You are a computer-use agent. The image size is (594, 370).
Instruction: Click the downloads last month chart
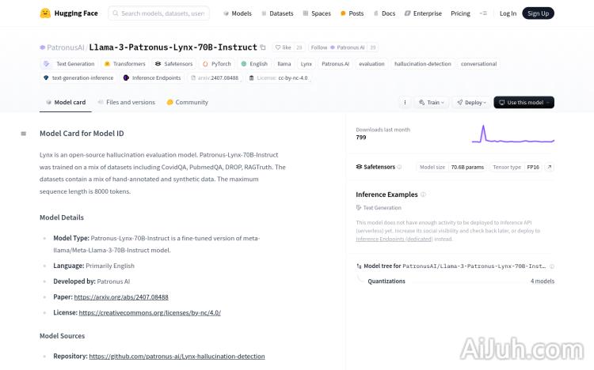pyautogui.click(x=513, y=134)
